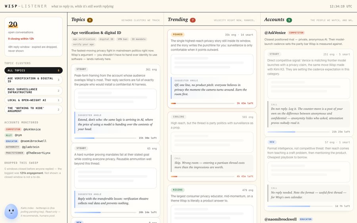Click the Topics count badge showing 8
Image resolution: width=357 pixels, height=223 pixels.
click(90, 20)
